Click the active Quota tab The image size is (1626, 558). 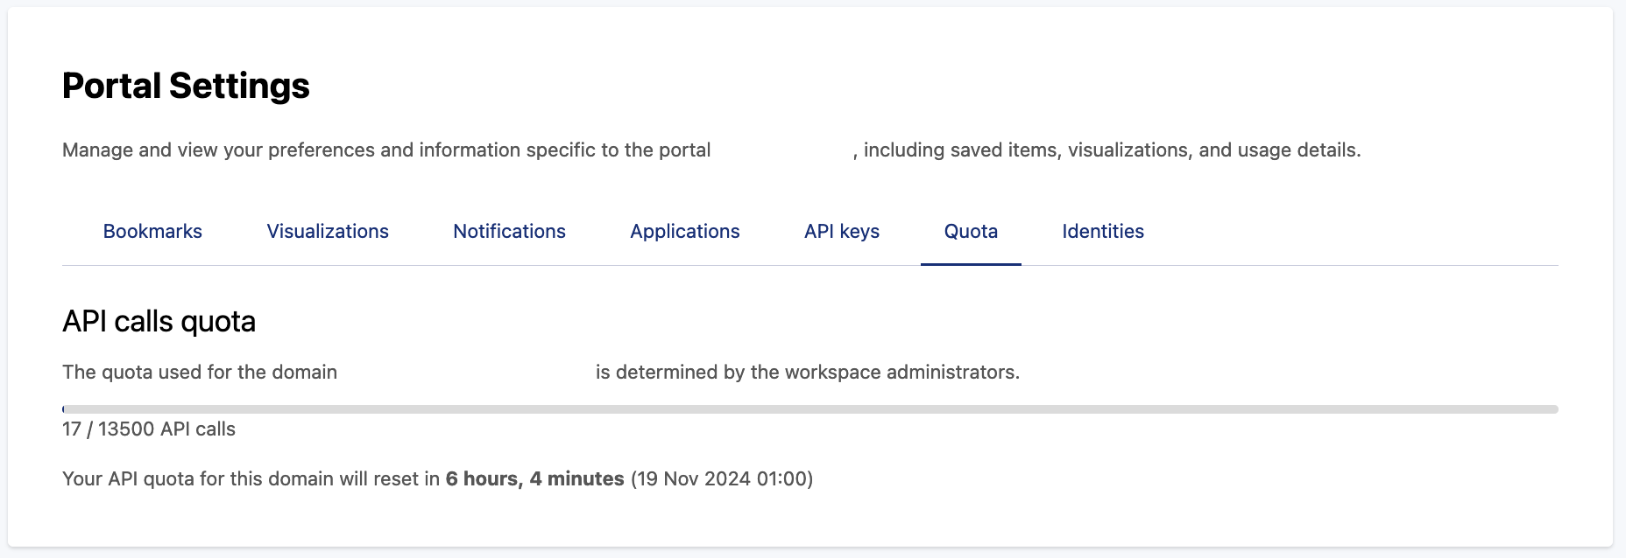tap(971, 232)
